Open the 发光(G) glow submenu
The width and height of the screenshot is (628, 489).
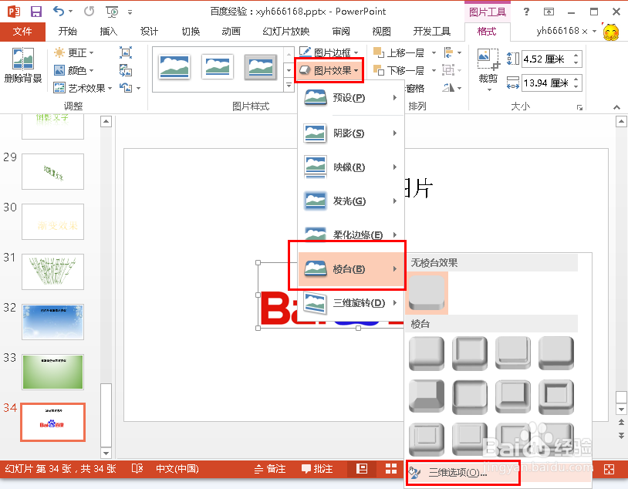(351, 201)
